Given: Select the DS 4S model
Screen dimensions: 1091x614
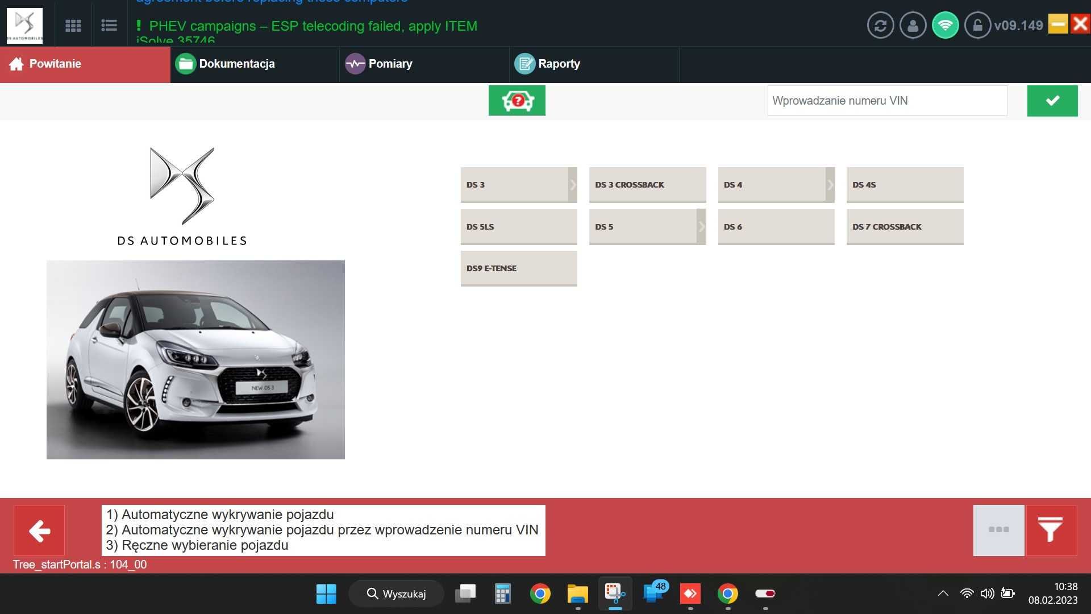Looking at the screenshot, I should coord(905,185).
